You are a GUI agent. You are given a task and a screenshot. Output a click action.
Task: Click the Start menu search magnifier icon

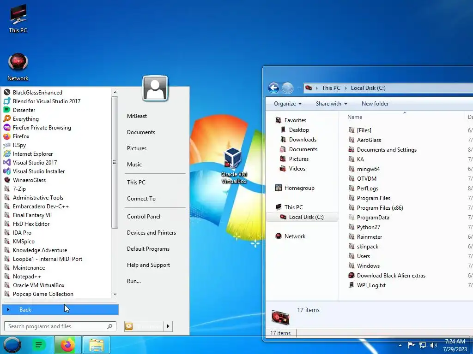point(110,326)
